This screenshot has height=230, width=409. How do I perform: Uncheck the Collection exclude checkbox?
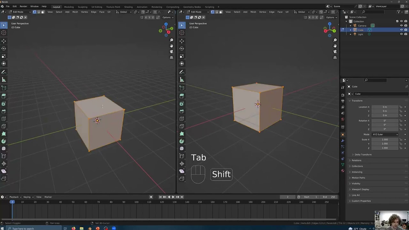397,21
